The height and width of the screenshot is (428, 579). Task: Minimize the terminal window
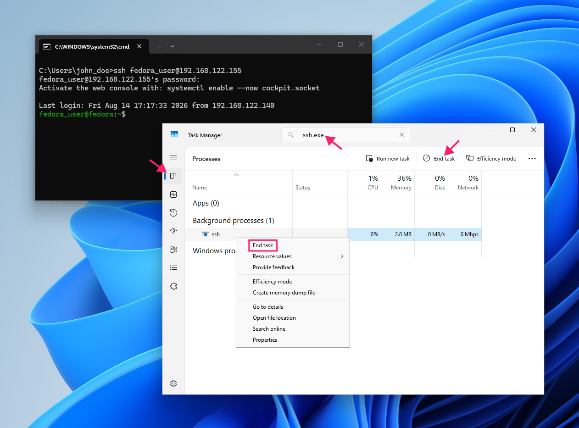pos(319,44)
